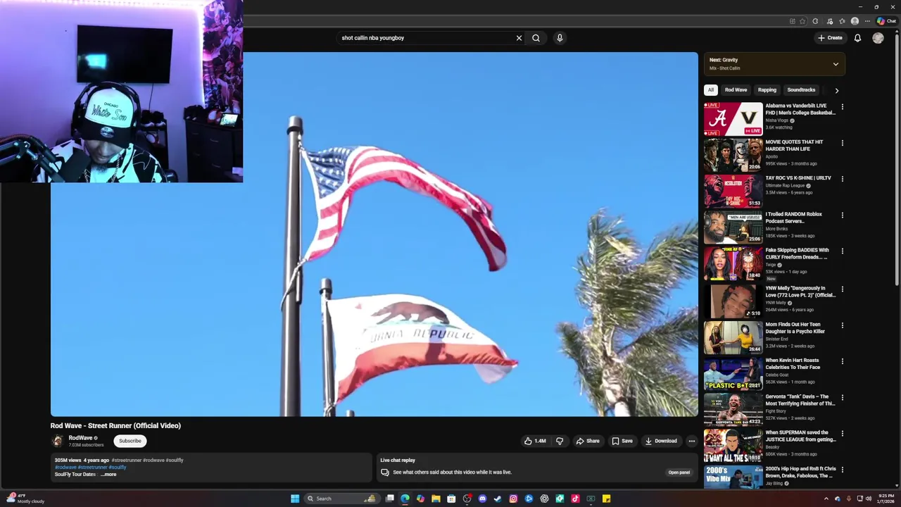Open options for Movie Quotes video
Viewport: 901px width, 507px height.
coord(842,143)
